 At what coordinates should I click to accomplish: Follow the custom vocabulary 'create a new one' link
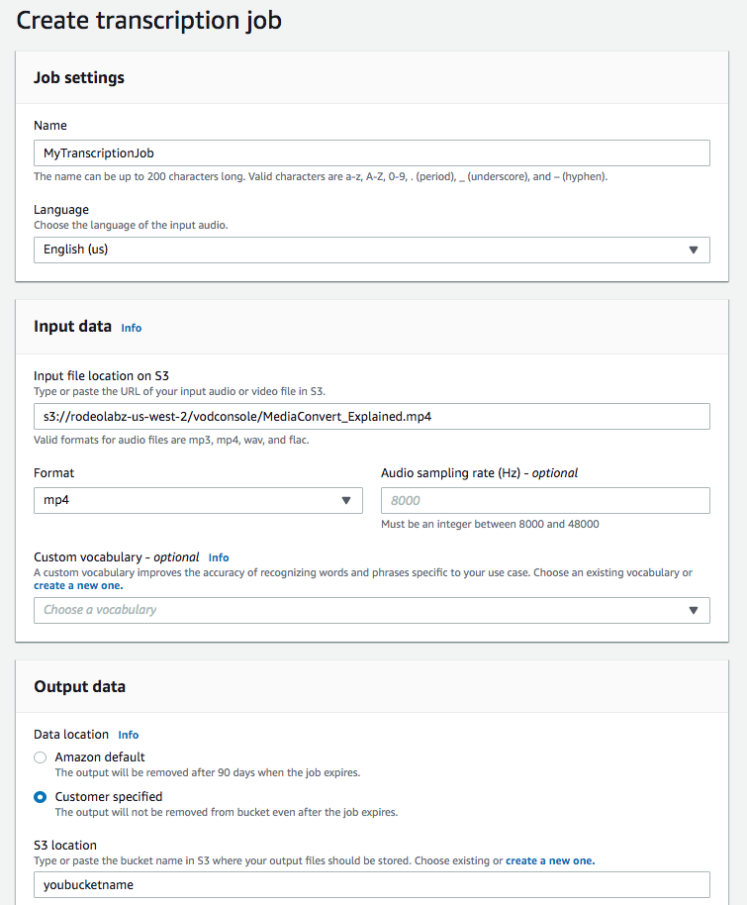tap(78, 585)
